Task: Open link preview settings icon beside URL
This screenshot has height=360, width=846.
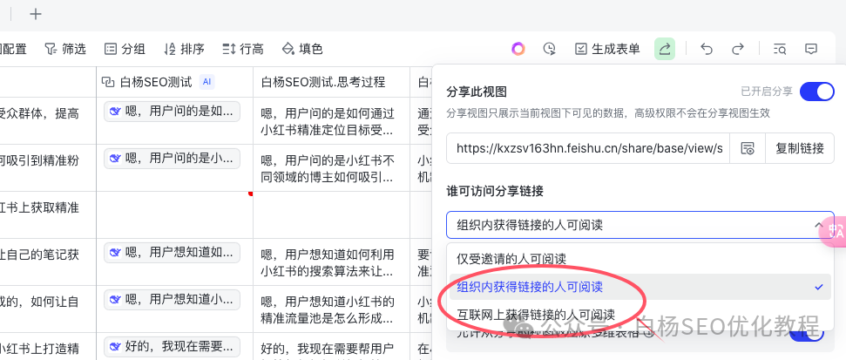Action: (748, 148)
